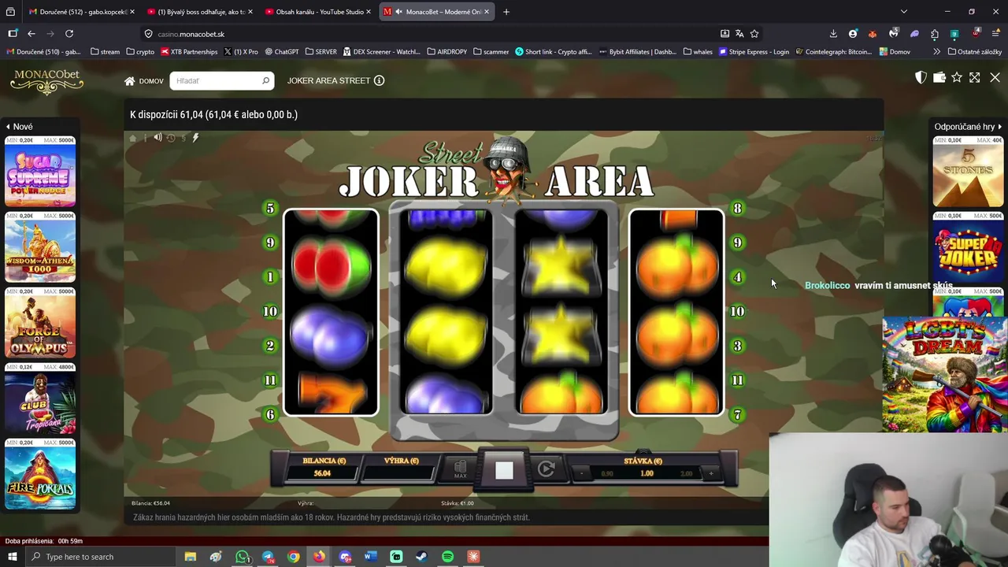1008x567 pixels.
Task: Select the MonacoBet browser tab
Action: (436, 12)
